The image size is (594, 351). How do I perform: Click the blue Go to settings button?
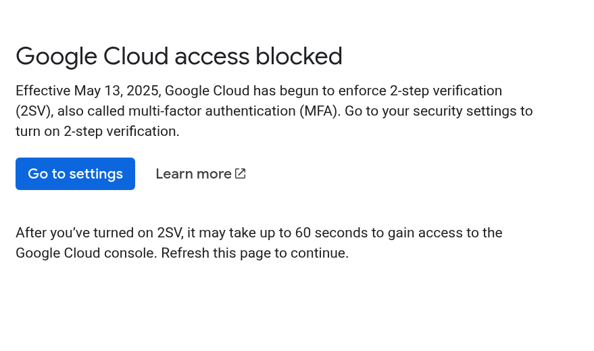(75, 174)
